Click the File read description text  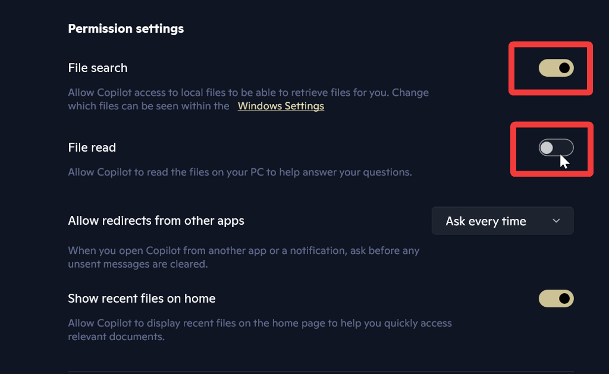tap(240, 172)
